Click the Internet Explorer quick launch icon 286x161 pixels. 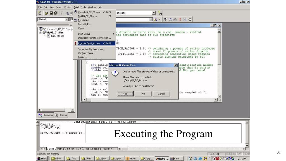(200, 159)
